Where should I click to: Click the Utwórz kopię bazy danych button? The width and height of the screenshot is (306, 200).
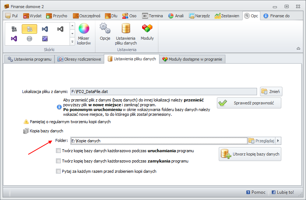click(250, 154)
